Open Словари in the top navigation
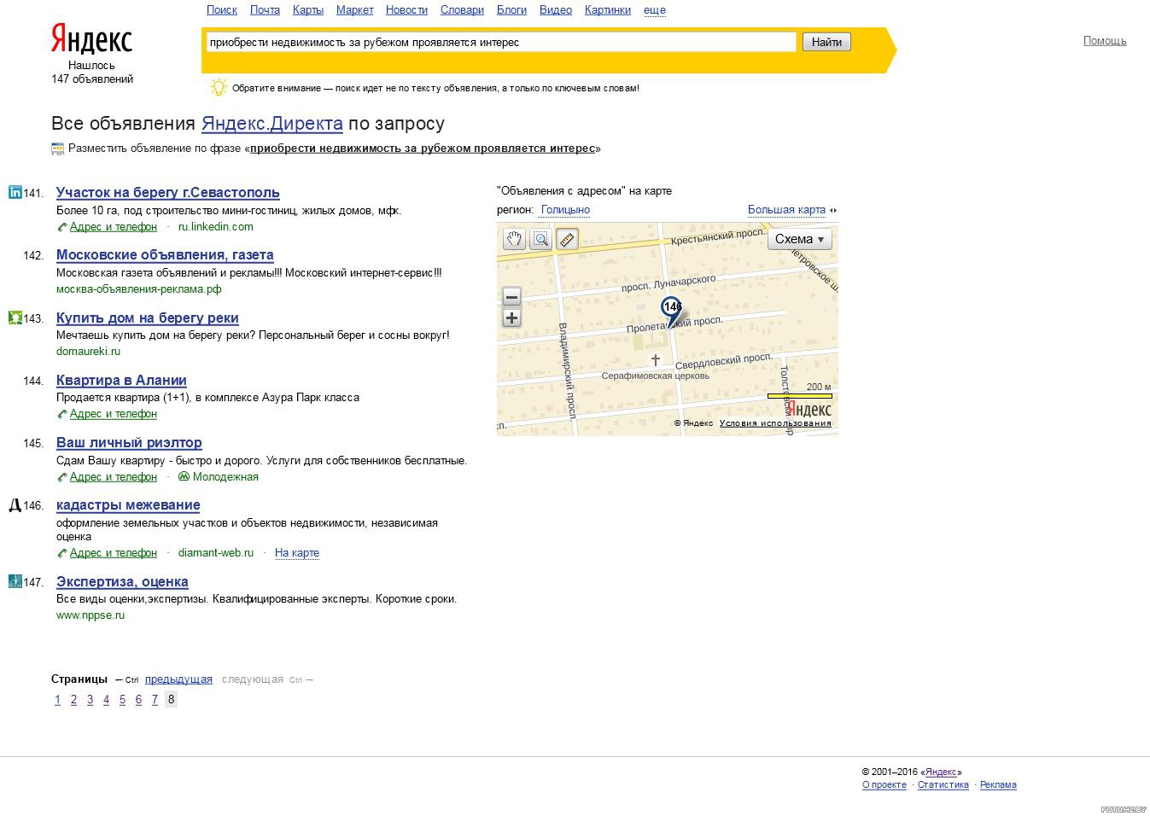The height and width of the screenshot is (816, 1150). point(462,10)
